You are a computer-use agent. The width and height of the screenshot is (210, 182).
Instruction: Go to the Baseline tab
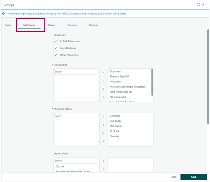(x=72, y=25)
